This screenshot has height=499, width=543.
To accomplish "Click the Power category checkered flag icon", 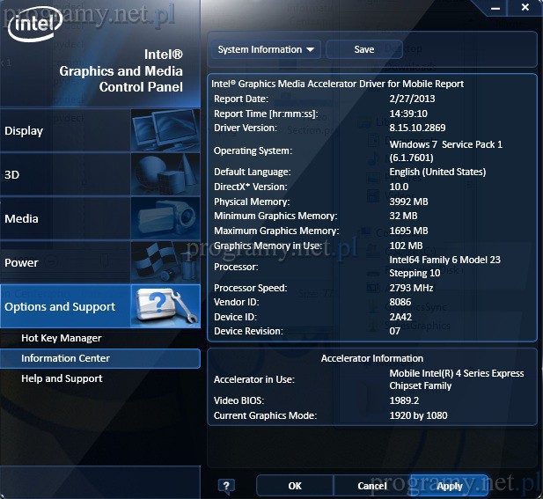I will click(x=164, y=262).
